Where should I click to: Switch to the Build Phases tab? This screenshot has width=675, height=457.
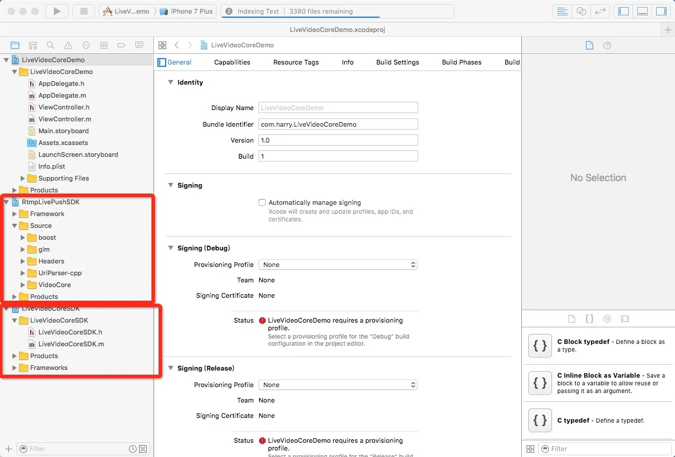click(461, 63)
